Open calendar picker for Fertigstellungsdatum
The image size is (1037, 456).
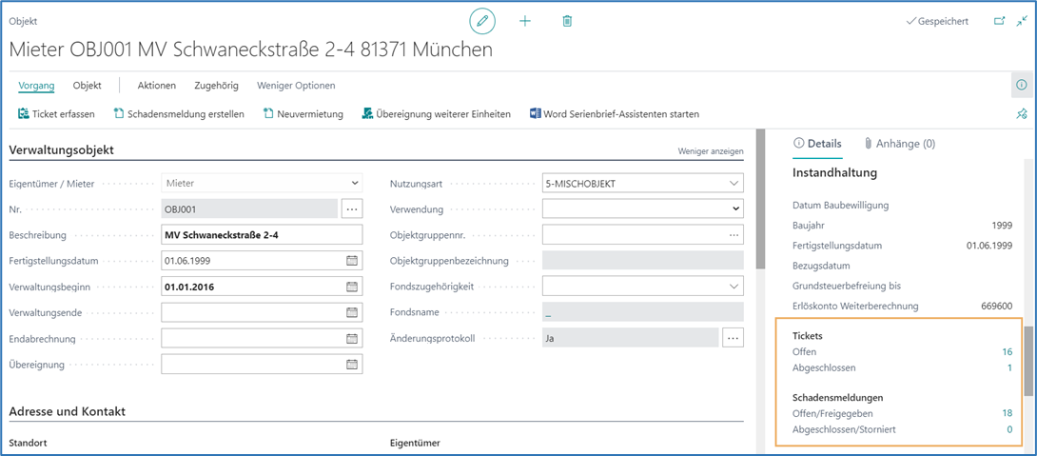coord(352,261)
